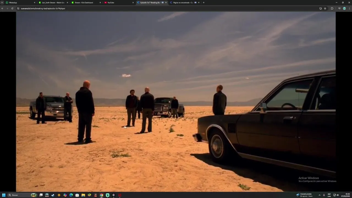Open the Extensions puzzle icon
The image size is (352, 198).
(x=332, y=9)
